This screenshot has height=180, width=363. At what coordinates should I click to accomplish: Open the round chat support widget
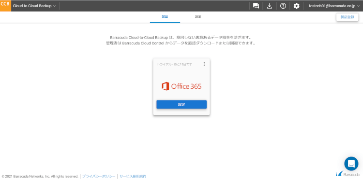351,164
